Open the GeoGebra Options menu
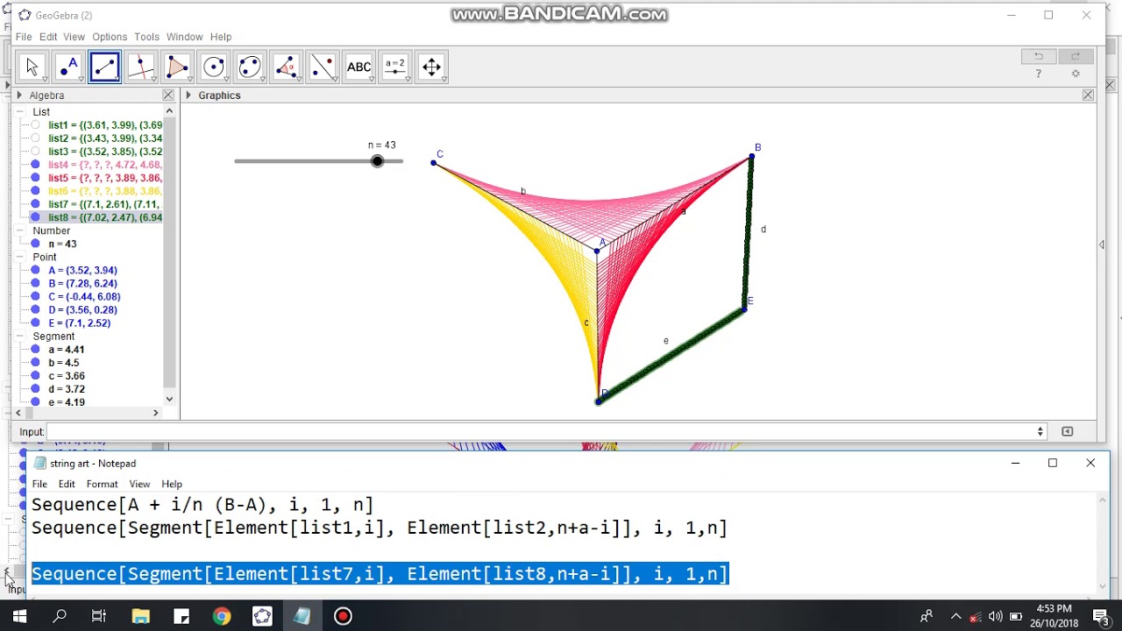 click(110, 37)
